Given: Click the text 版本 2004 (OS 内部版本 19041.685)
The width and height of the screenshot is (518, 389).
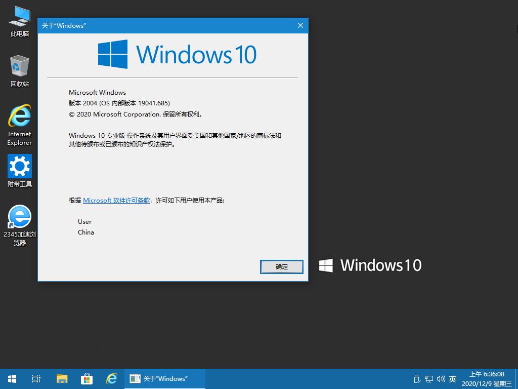Looking at the screenshot, I should pos(119,103).
